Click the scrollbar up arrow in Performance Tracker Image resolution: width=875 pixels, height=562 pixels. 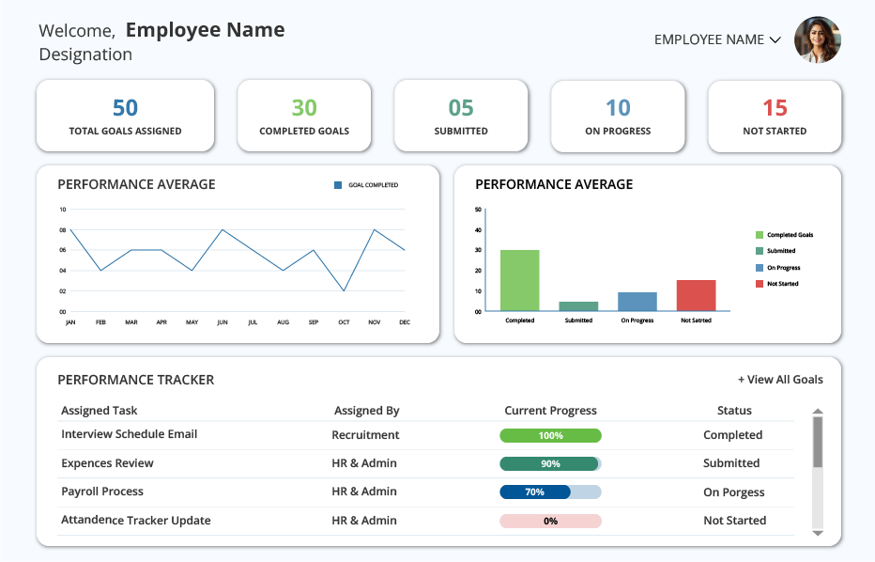pyautogui.click(x=818, y=412)
